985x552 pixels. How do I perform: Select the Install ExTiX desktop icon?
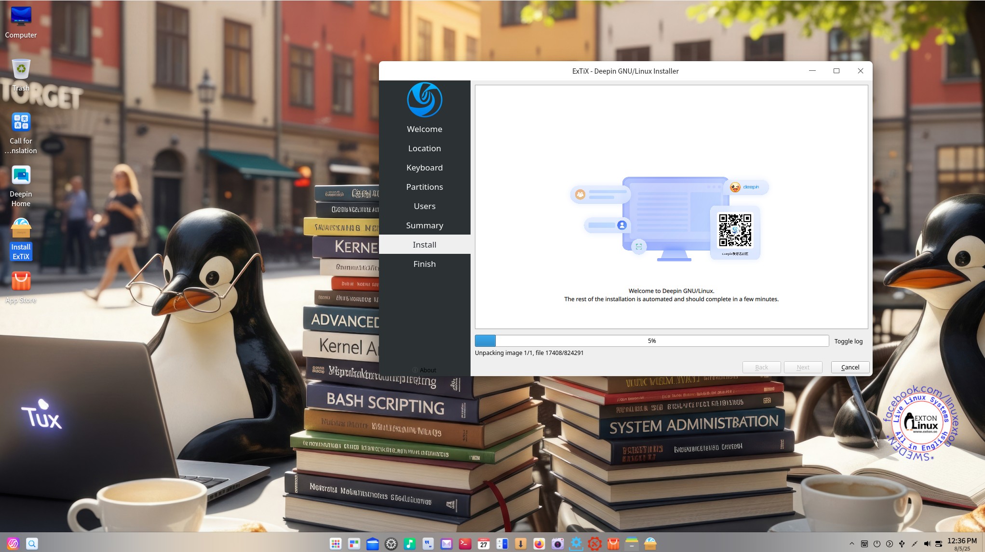21,239
